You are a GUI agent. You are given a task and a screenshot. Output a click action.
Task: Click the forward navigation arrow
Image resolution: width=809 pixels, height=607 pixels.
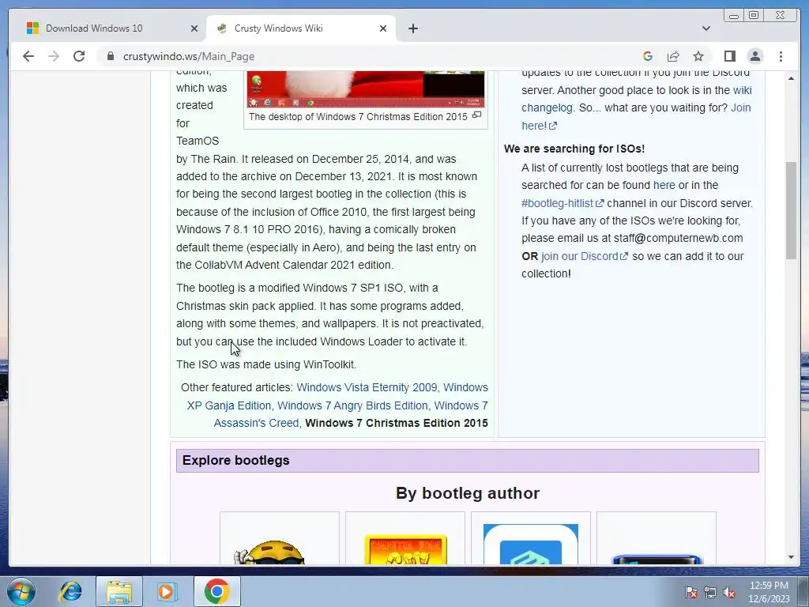coord(54,56)
